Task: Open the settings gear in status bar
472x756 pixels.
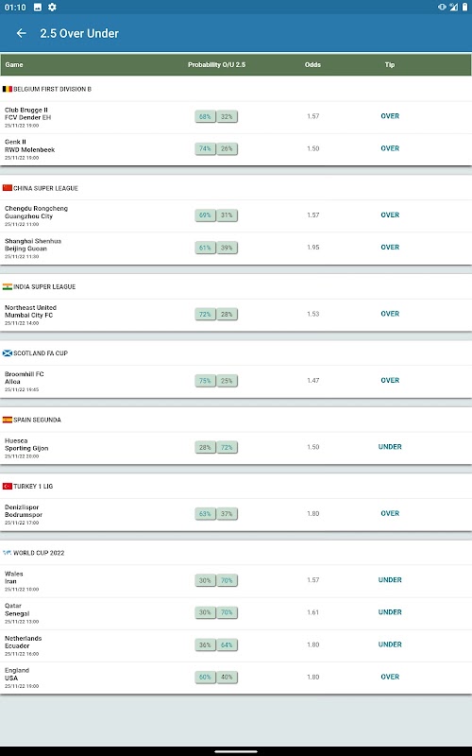Action: [52, 7]
